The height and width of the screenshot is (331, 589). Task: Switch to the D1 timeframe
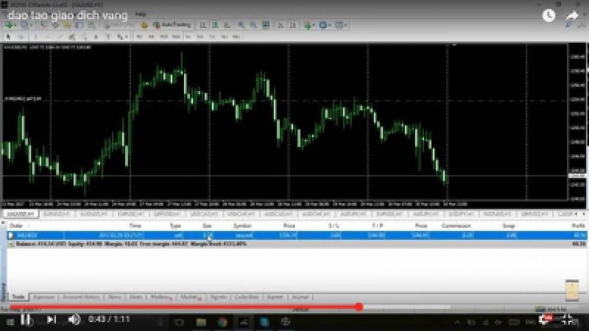click(x=212, y=37)
